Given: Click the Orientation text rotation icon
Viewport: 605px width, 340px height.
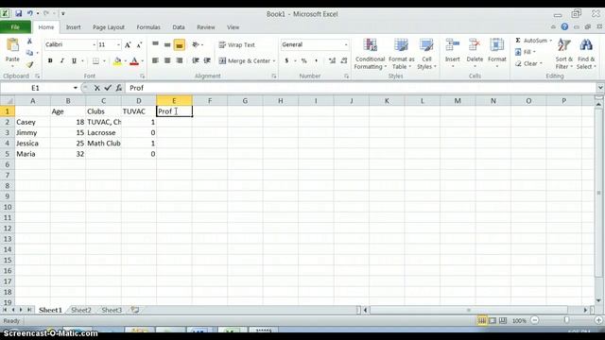Looking at the screenshot, I should point(196,44).
